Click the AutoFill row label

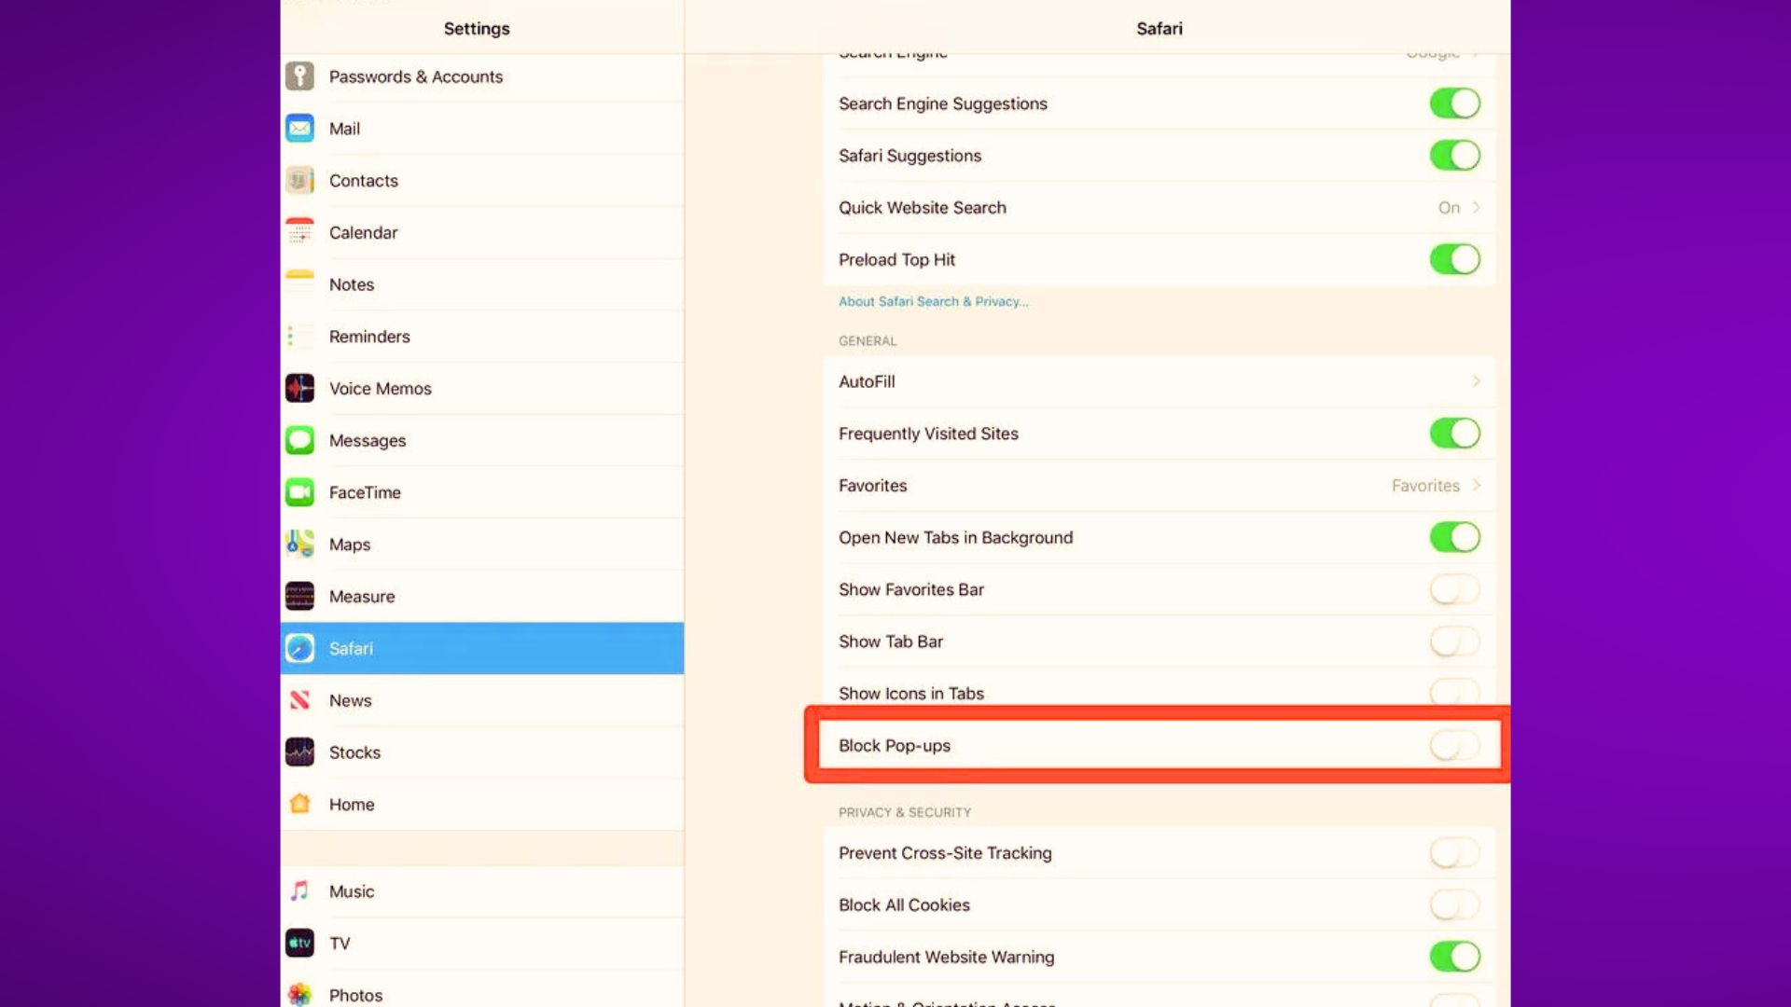click(867, 381)
